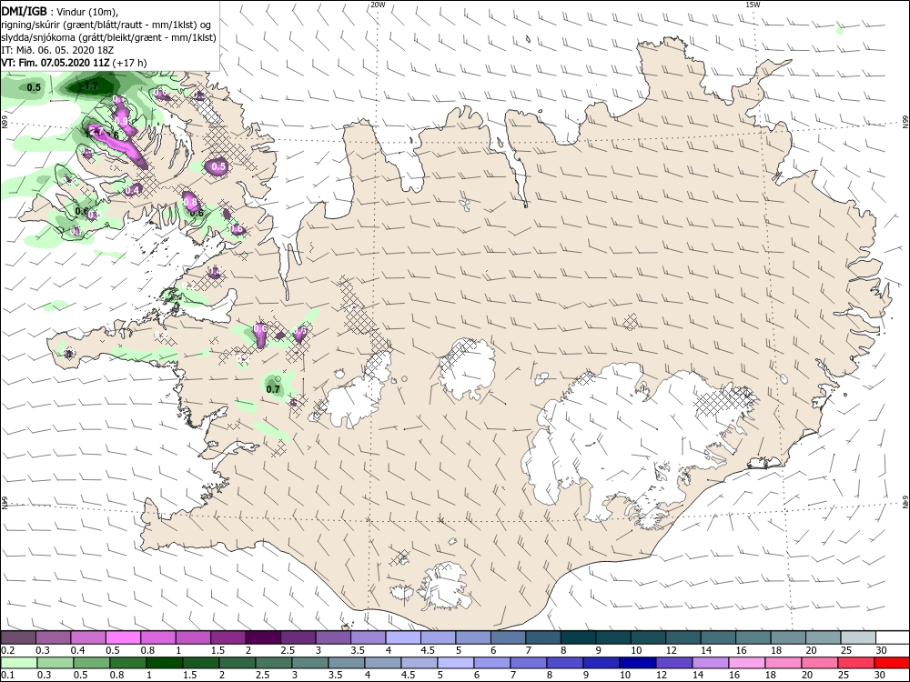Viewport: 910px width, 682px height.
Task: Click the 'slydda/snjókoma' legend description line
Action: tap(108, 37)
